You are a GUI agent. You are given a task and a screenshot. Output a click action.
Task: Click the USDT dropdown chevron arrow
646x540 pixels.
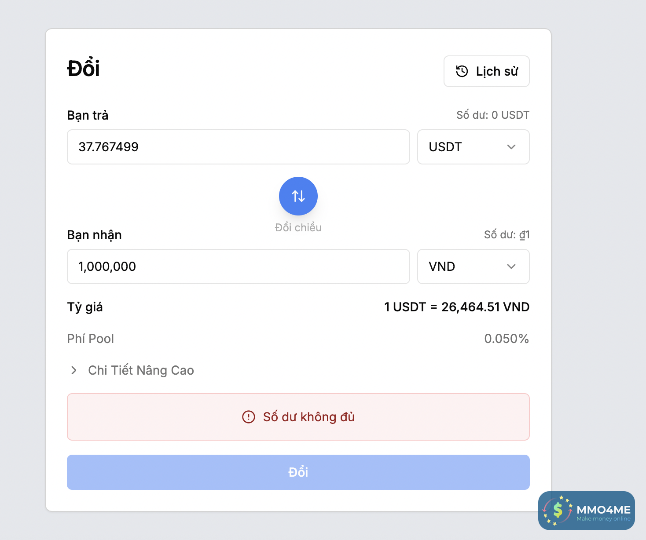tap(511, 147)
